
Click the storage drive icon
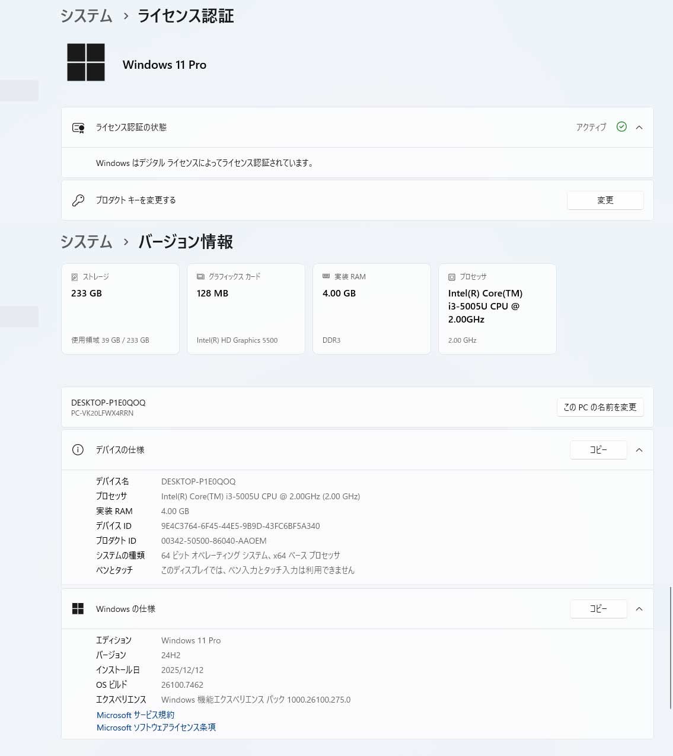[x=75, y=277]
